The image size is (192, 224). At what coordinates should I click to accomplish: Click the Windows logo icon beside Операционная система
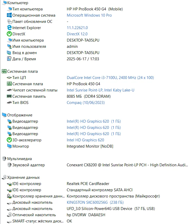point(9,15)
